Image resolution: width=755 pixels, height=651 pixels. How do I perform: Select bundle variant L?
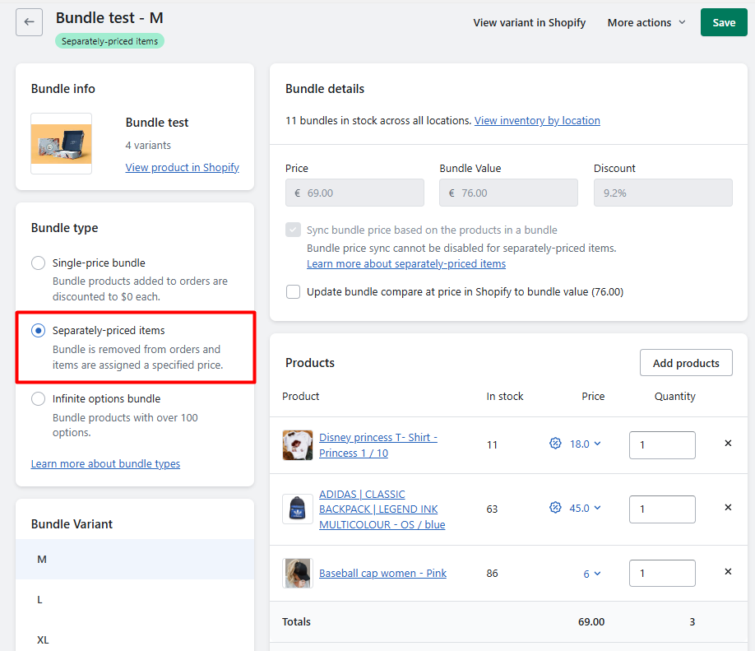pos(135,600)
